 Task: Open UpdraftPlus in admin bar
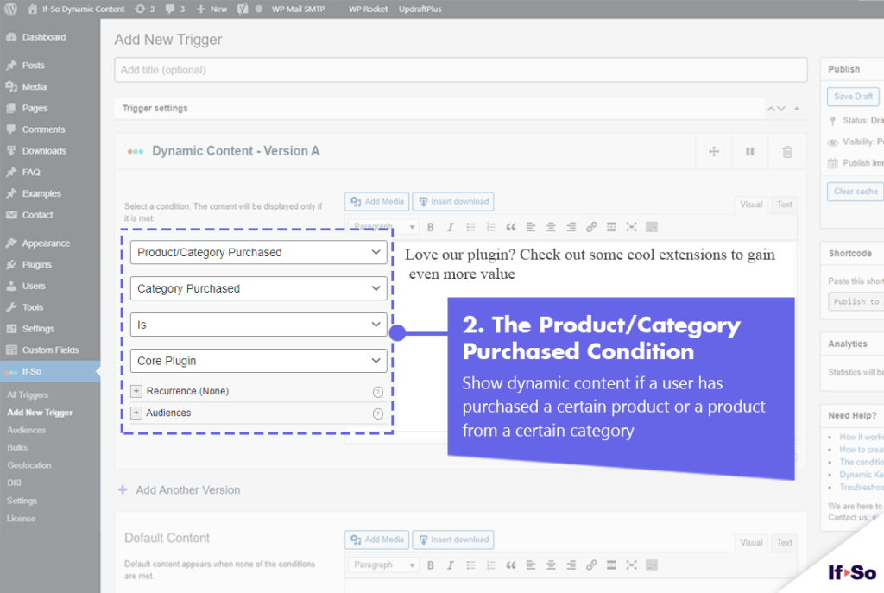point(420,9)
